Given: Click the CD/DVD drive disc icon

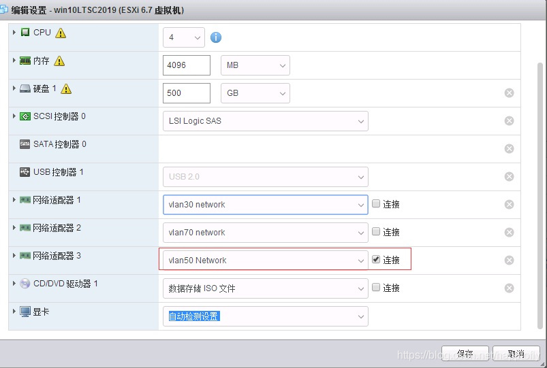Looking at the screenshot, I should click(x=25, y=284).
